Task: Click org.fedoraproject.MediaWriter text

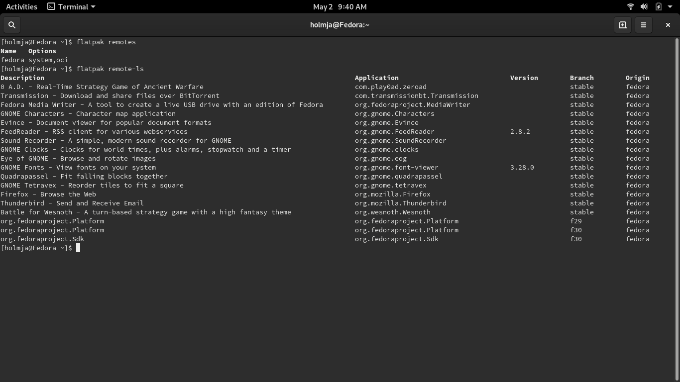Action: click(x=413, y=104)
